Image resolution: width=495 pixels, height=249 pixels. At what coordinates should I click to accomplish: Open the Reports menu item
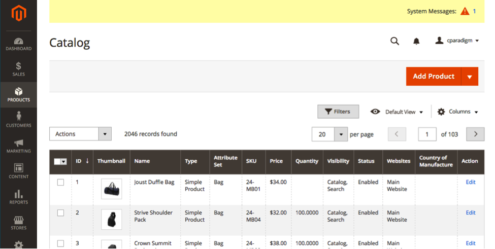coord(18,197)
